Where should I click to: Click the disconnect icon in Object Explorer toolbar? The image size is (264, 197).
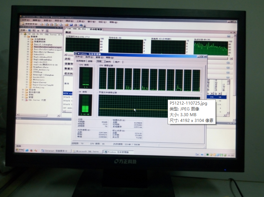(x=34, y=31)
